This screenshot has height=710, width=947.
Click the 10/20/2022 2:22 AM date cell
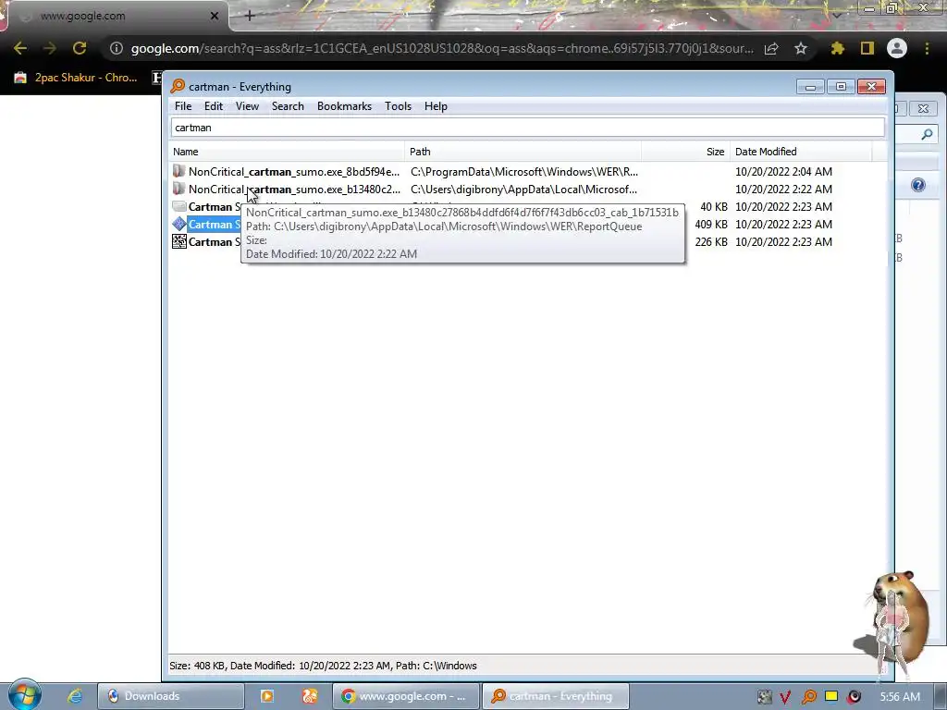(x=783, y=189)
